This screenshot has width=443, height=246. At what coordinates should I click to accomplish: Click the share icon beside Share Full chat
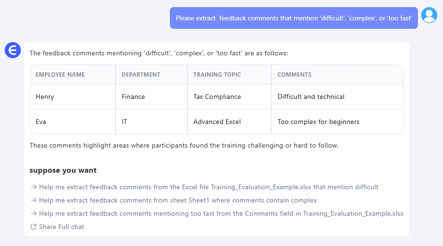point(33,227)
